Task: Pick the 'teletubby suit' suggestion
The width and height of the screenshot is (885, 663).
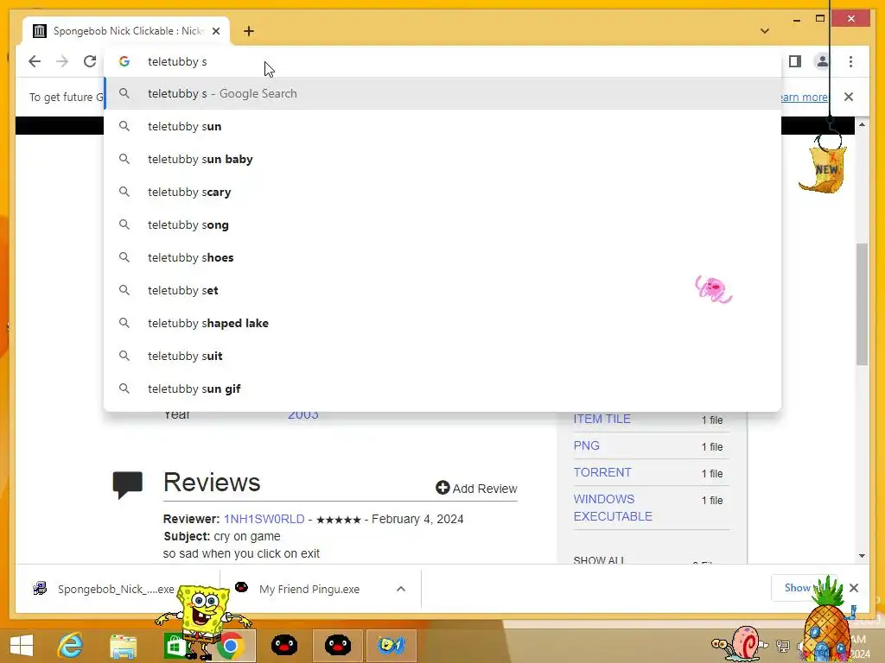Action: click(x=442, y=356)
